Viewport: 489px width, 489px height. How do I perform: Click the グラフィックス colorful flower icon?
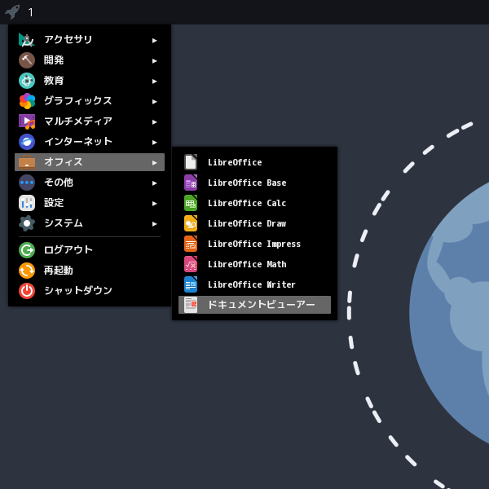(27, 101)
